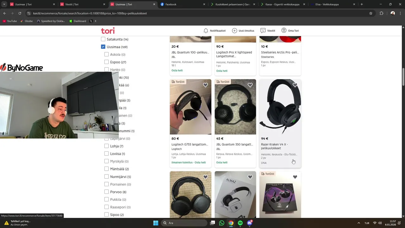Open the volume system tray icon

pos(380,223)
